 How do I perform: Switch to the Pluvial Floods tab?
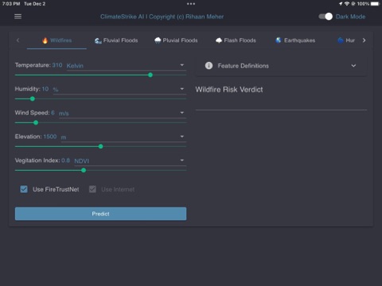[176, 41]
